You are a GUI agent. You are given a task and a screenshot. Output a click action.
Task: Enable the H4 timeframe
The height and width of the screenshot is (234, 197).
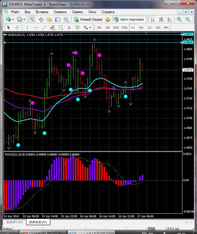pyautogui.click(x=141, y=27)
